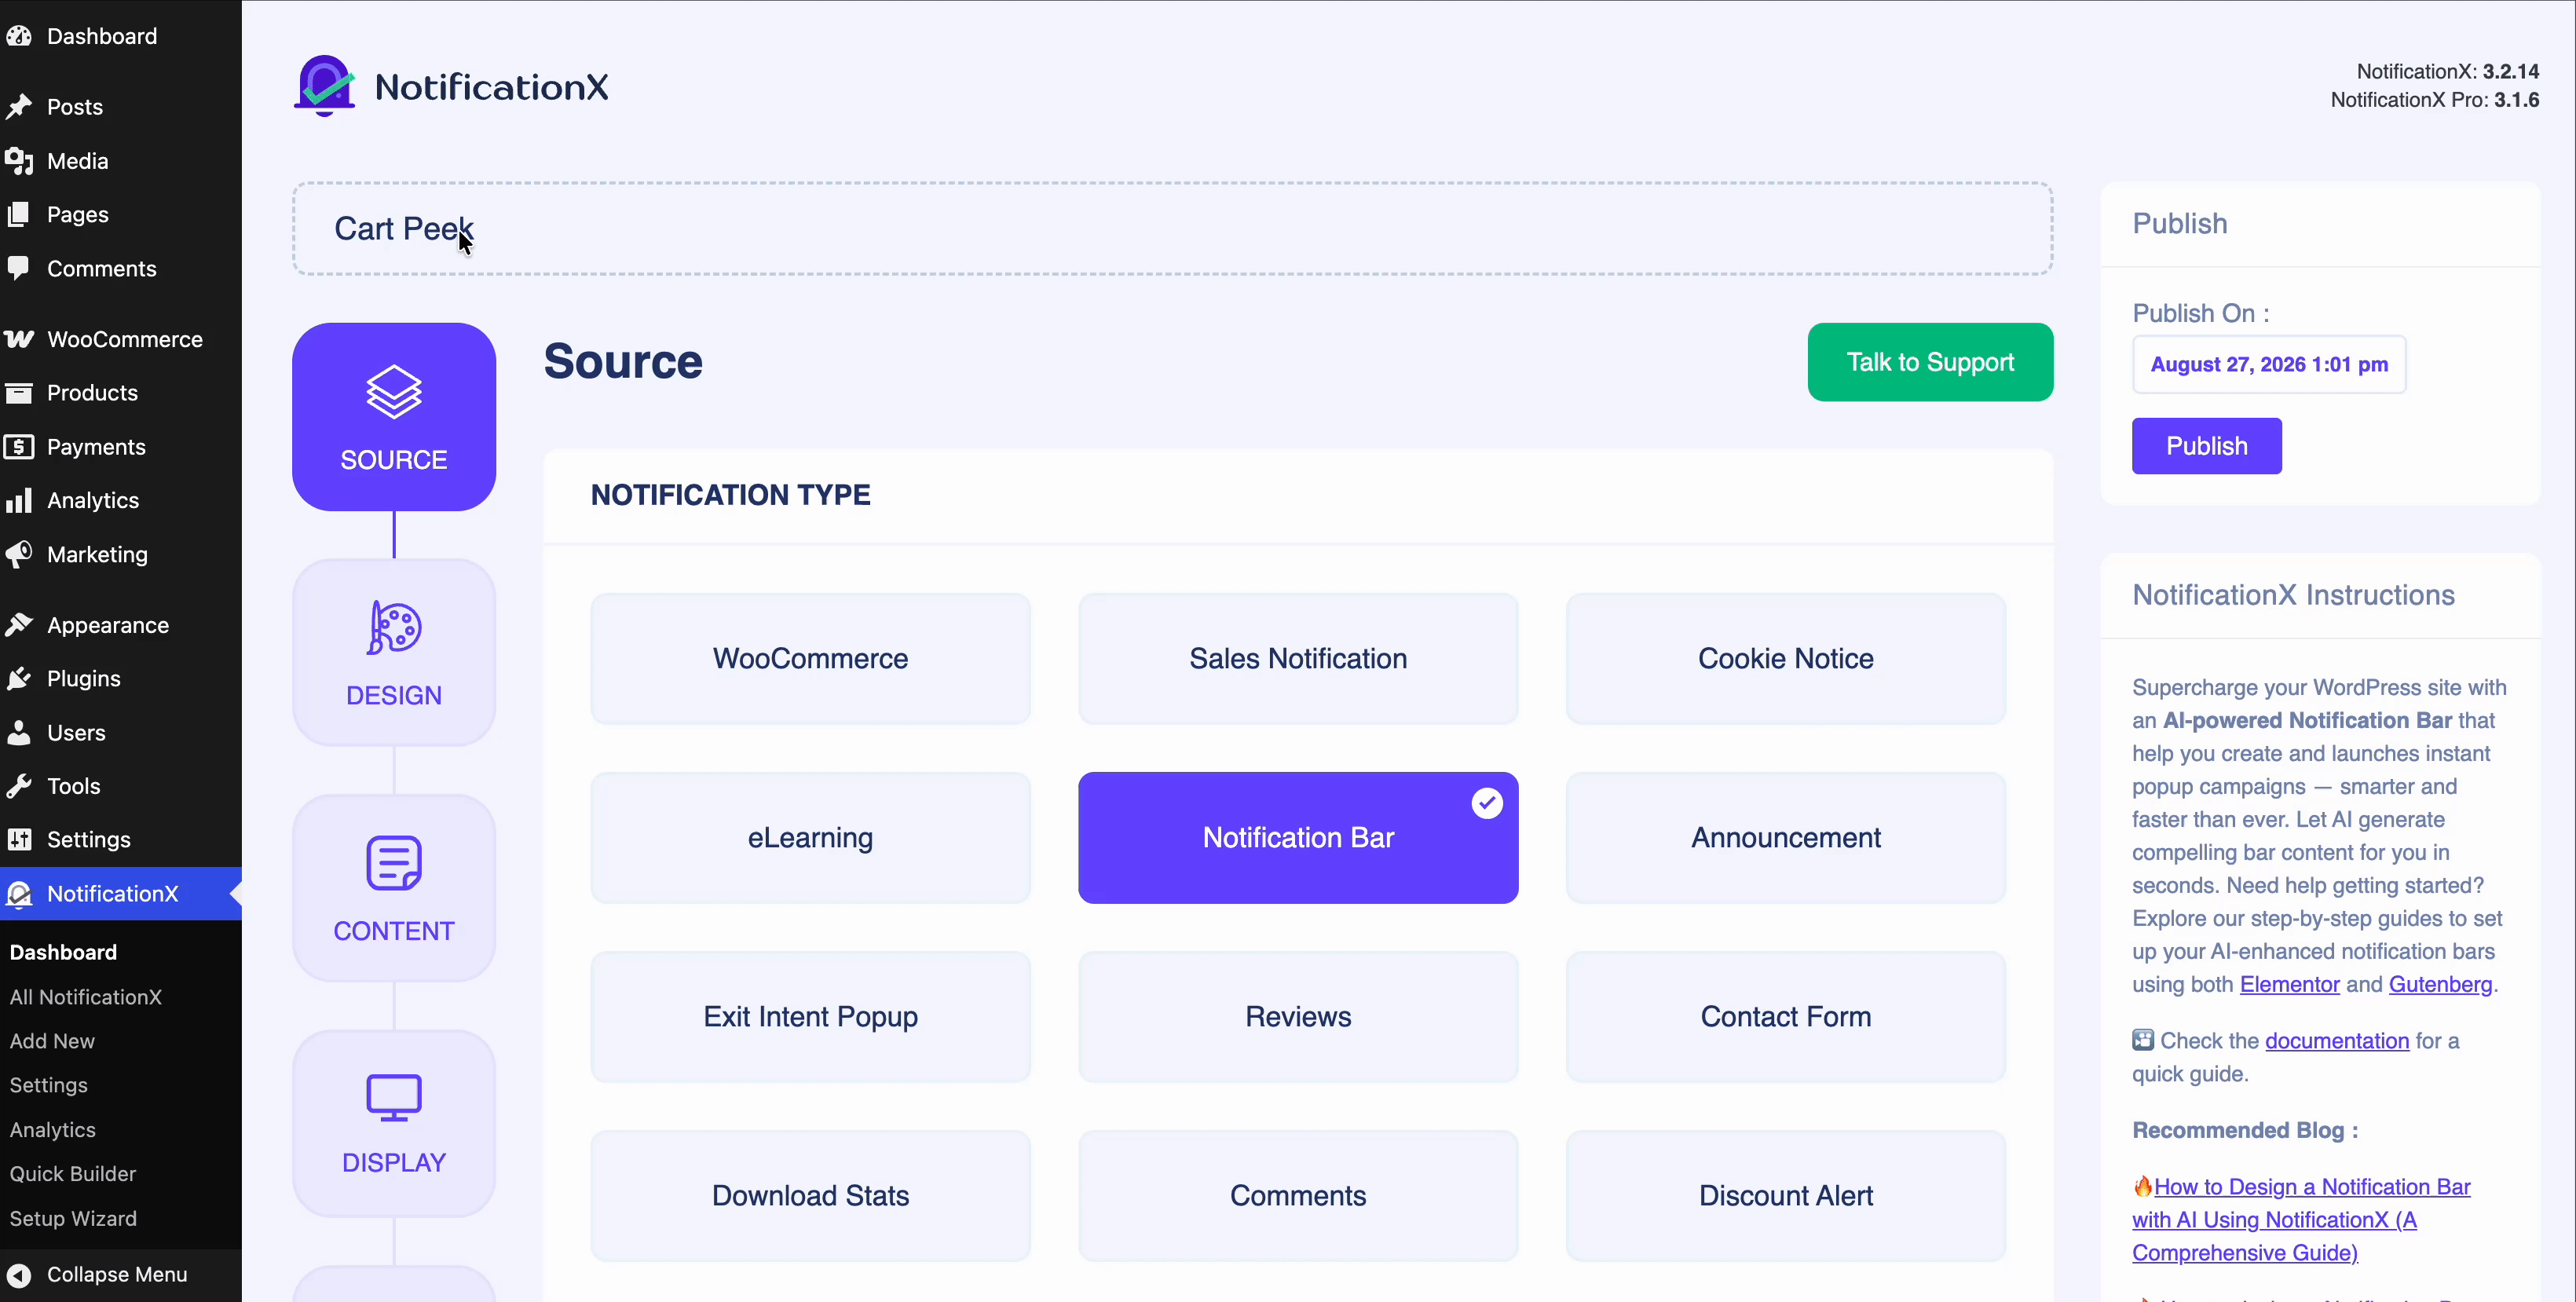Viewport: 2576px width, 1302px height.
Task: Select the WooCommerce notification type
Action: point(810,658)
